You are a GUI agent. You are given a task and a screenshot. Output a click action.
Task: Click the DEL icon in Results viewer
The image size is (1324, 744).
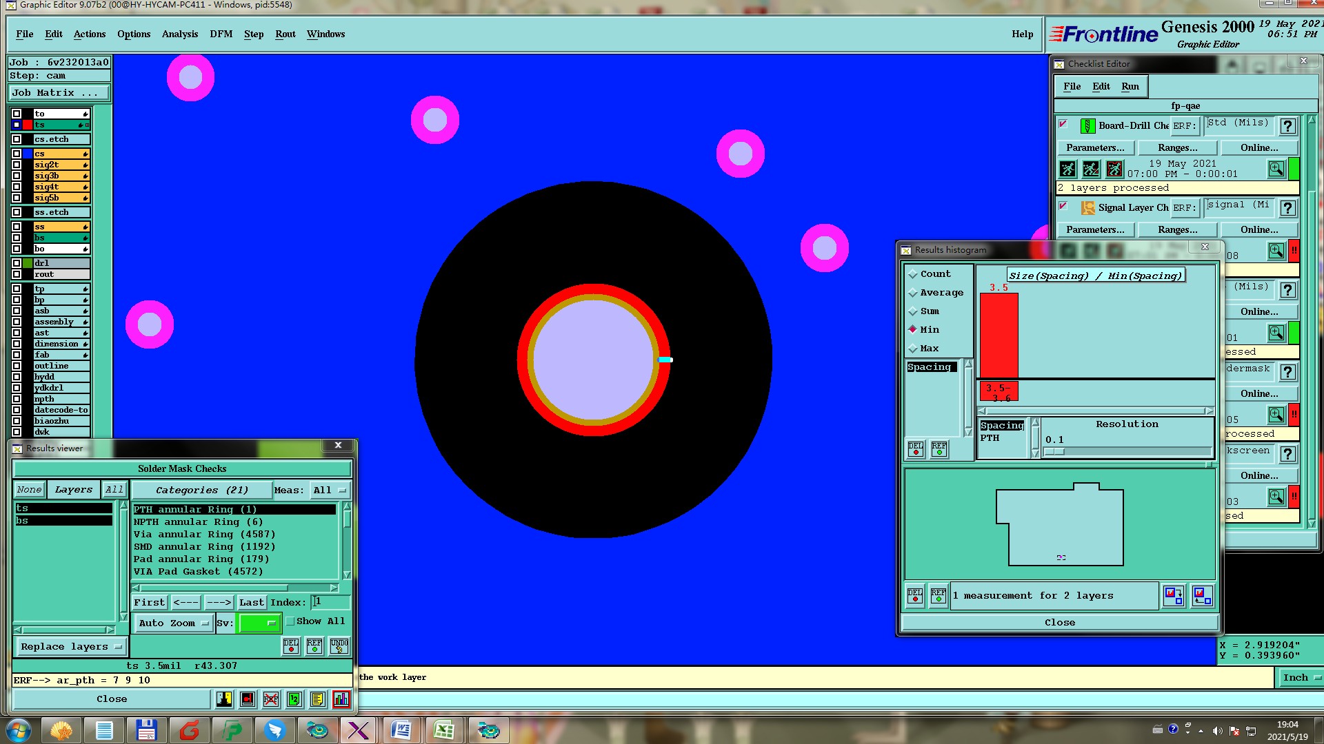(x=291, y=645)
